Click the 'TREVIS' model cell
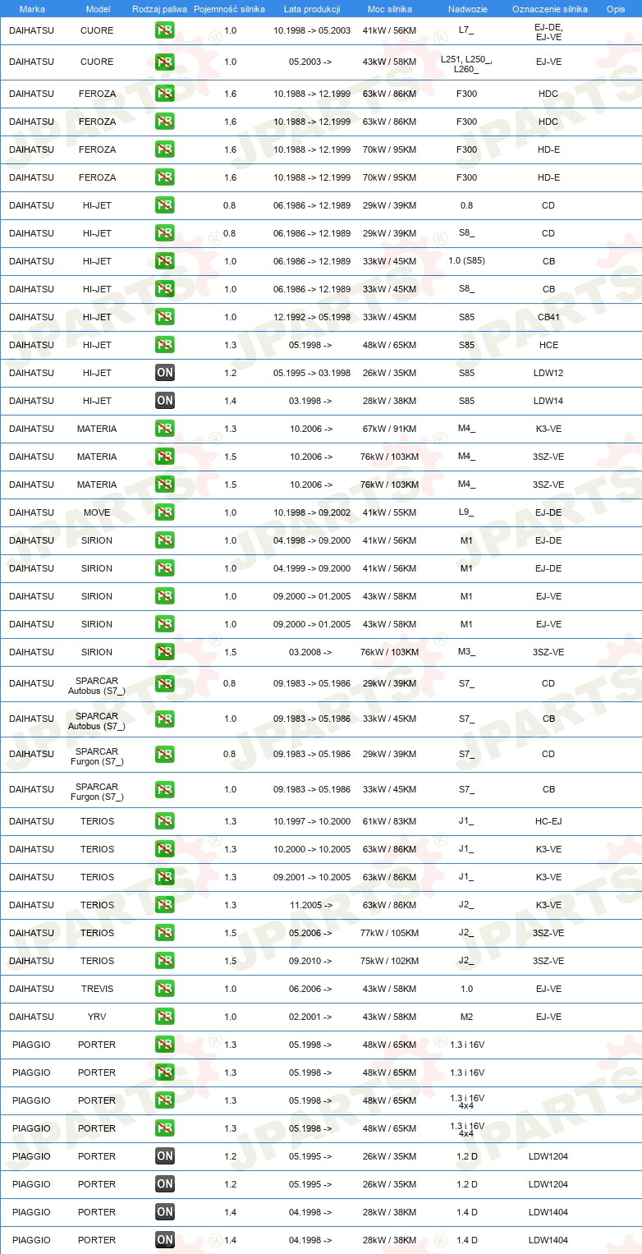Viewport: 642px width, 1254px height. (97, 989)
